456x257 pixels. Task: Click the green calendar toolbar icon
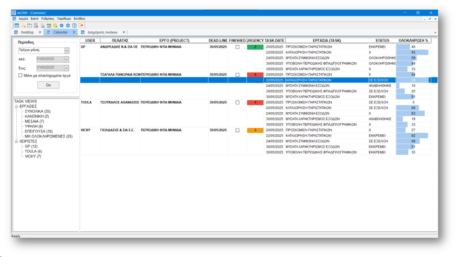[x=49, y=26]
